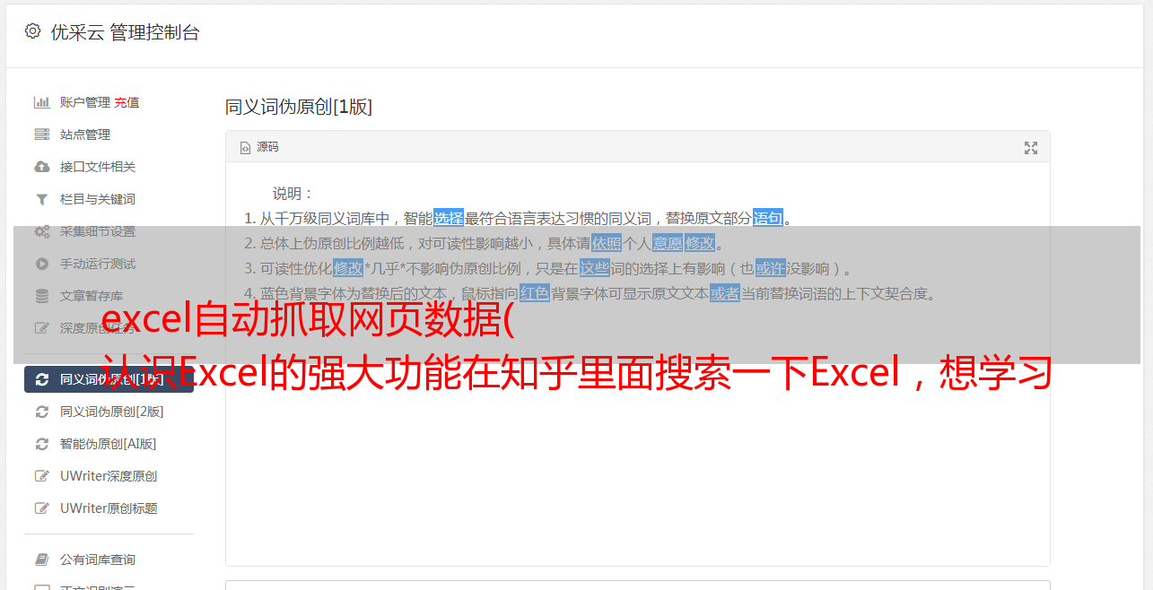Click inside the editor text area below instructions

[637, 448]
